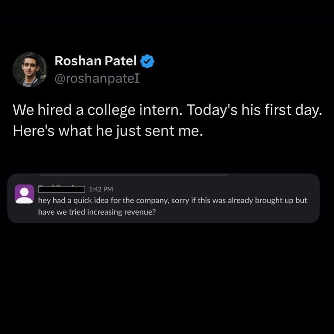Click the blue verified checkmark badge

(148, 62)
